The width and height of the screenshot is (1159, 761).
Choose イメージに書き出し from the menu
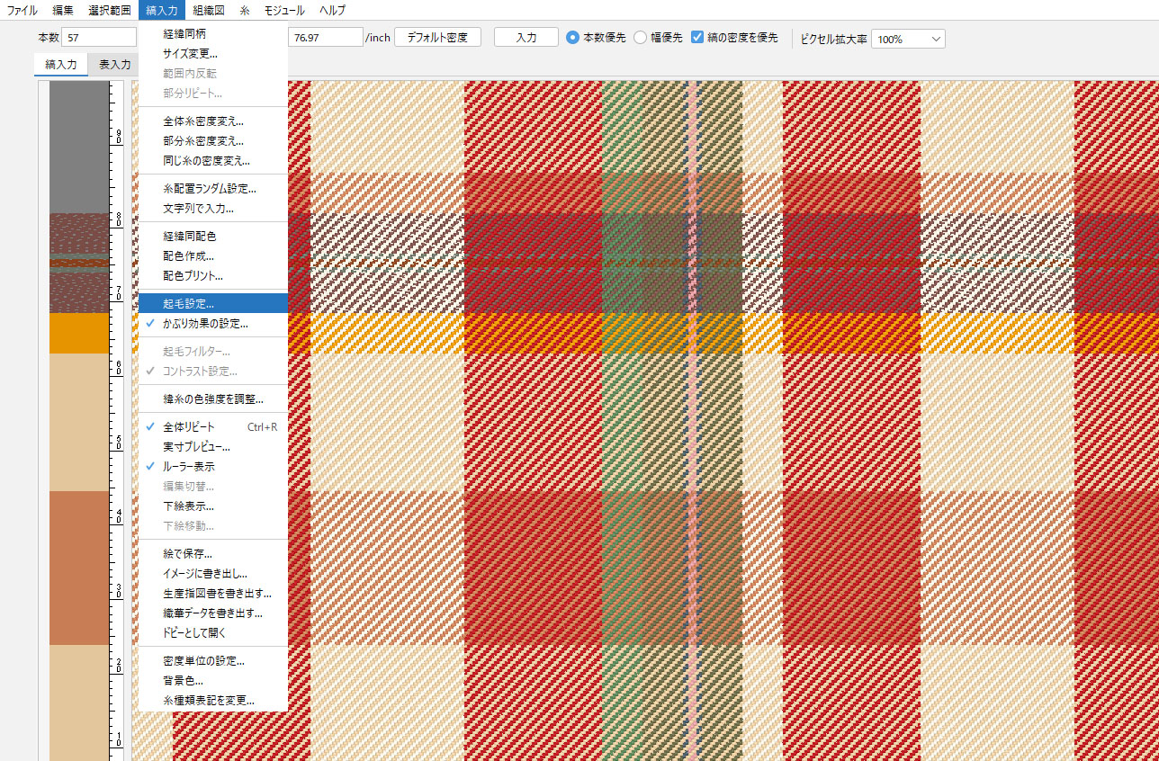coord(205,573)
